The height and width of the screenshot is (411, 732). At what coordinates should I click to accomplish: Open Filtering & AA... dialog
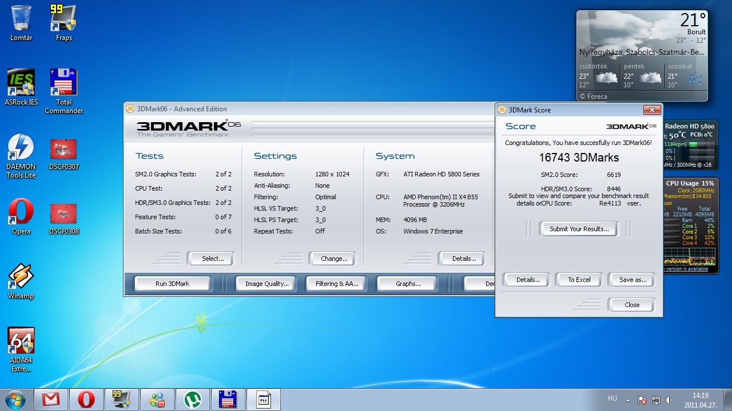[337, 284]
